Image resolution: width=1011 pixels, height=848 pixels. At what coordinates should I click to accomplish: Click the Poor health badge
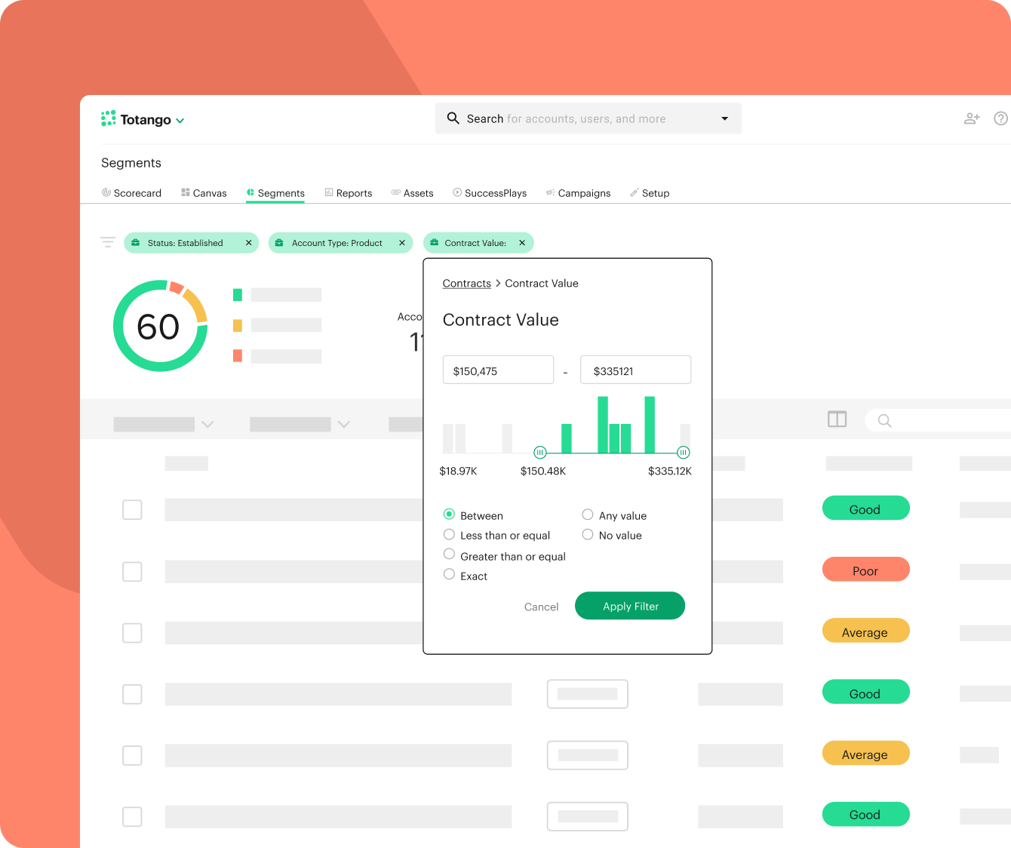pos(865,570)
